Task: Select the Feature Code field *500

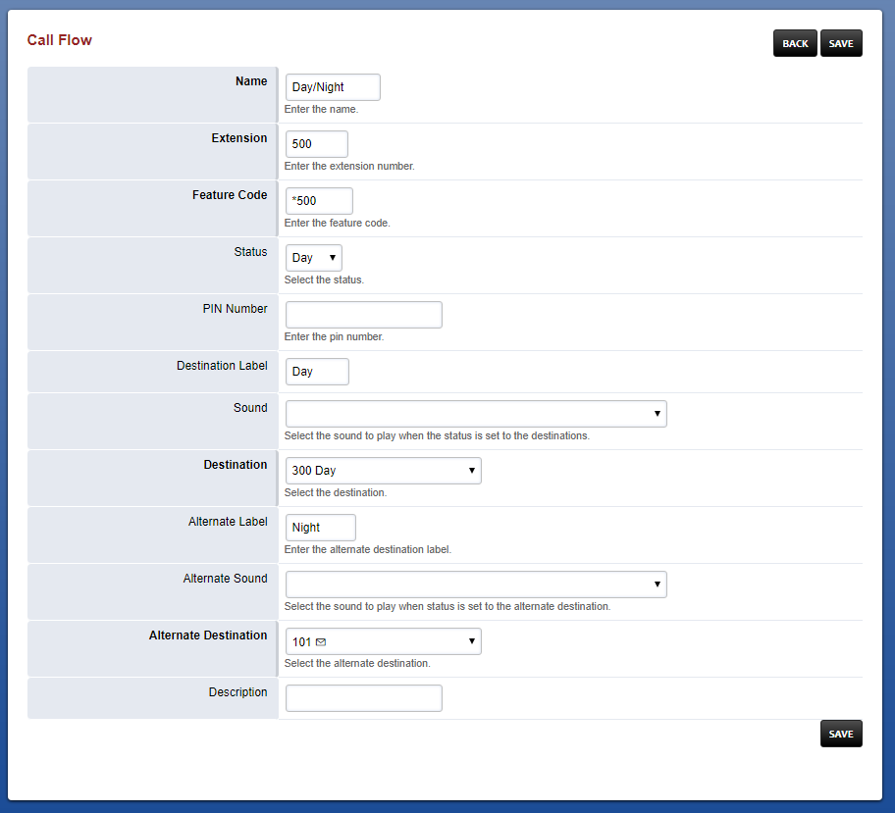Action: 319,201
